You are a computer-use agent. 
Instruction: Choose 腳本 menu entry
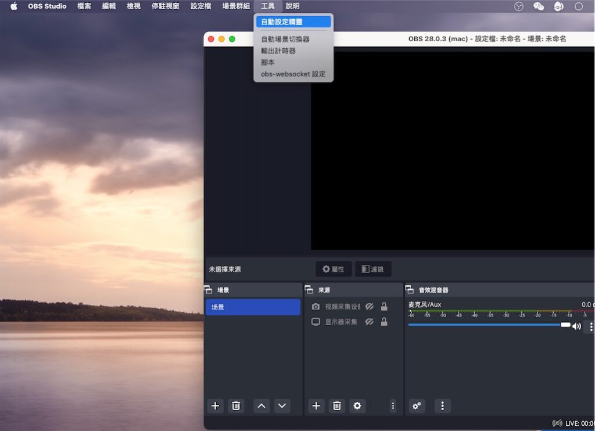(x=293, y=62)
